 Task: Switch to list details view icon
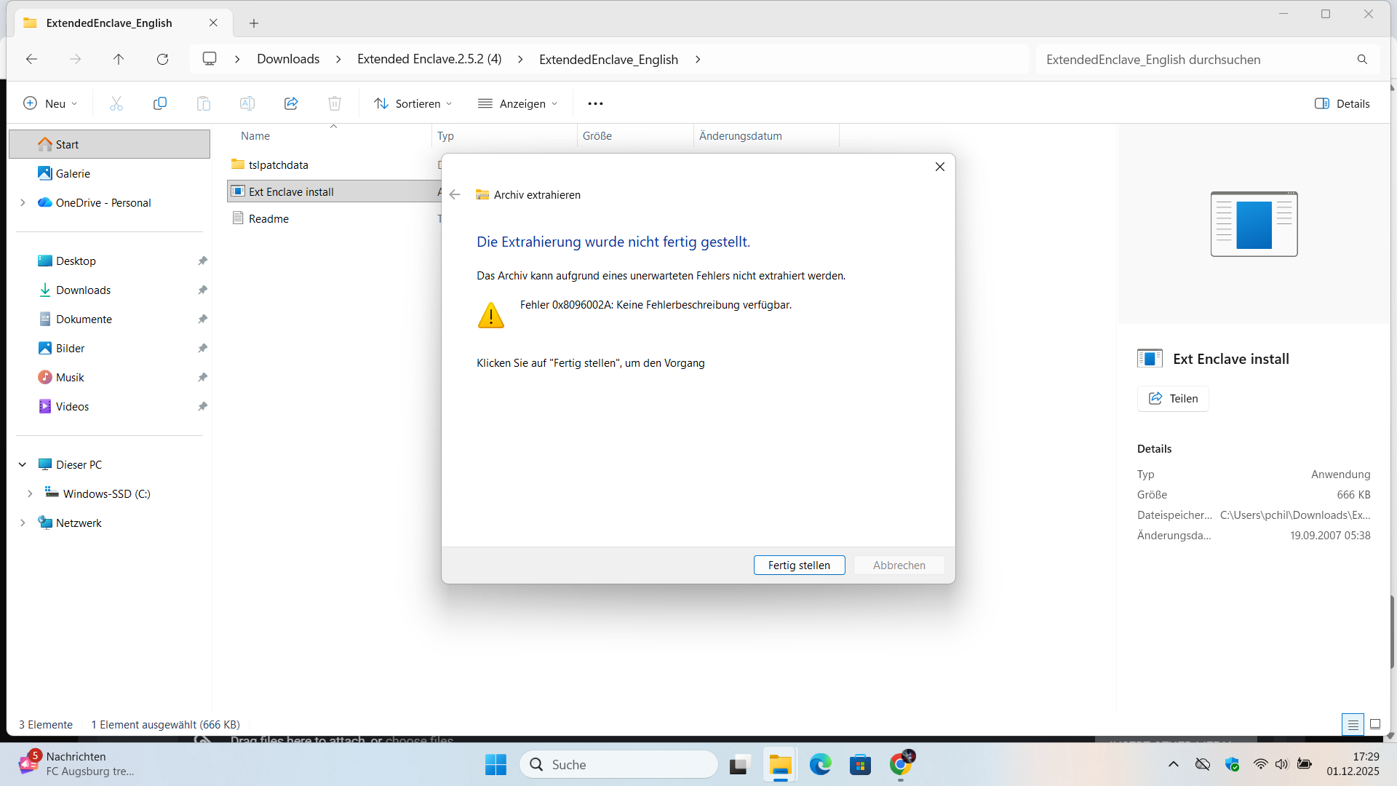pos(1353,724)
